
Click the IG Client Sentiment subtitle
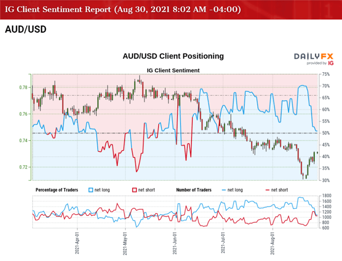coord(173,70)
